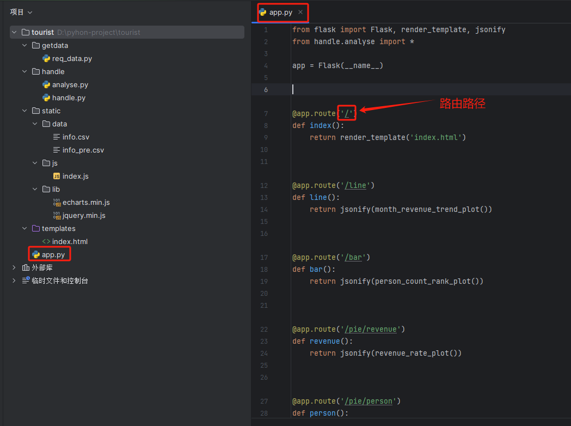Click the '/pie/revenue' route link in code
The image size is (571, 426).
point(372,329)
